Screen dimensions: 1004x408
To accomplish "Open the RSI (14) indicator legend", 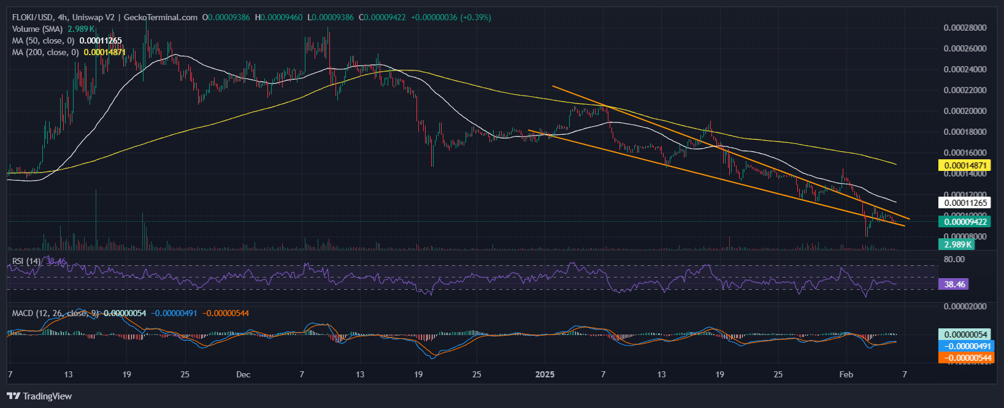I will 26,261.
